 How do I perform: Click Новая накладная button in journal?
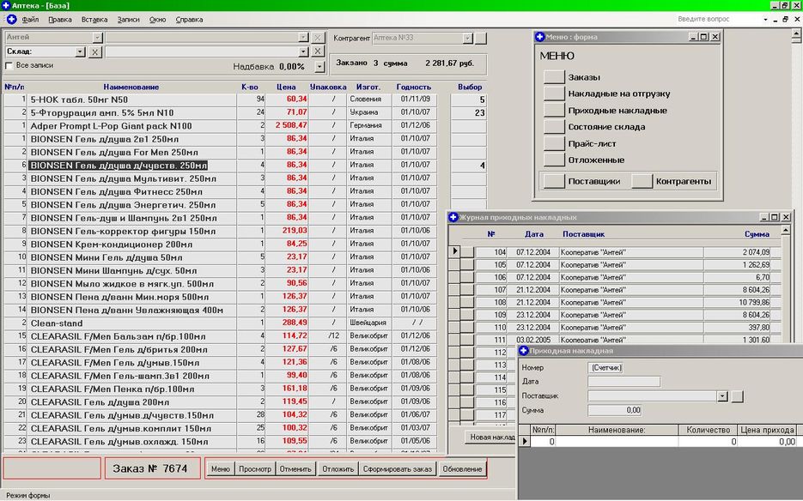click(490, 437)
